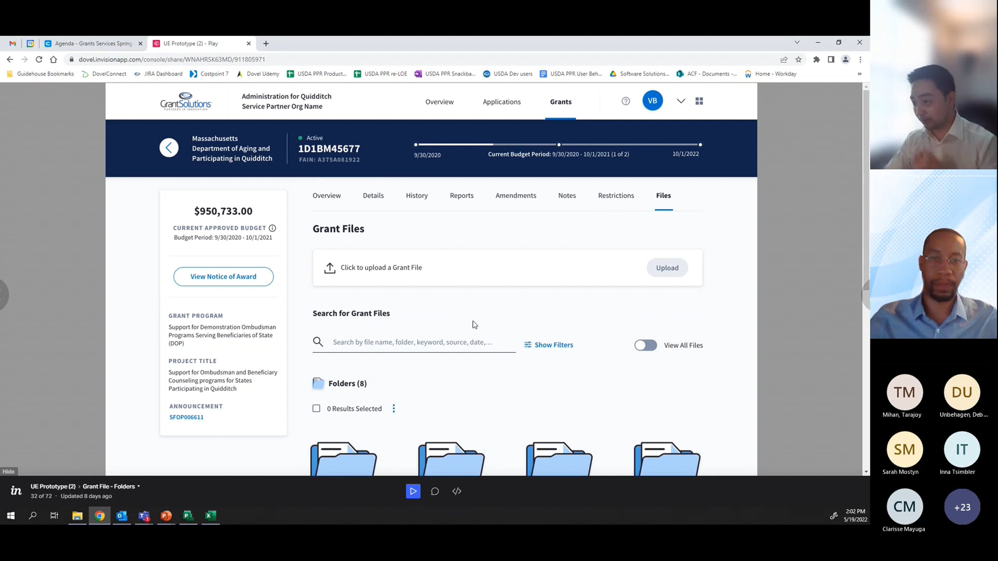Switch to the Details tab
998x561 pixels.
(x=373, y=195)
